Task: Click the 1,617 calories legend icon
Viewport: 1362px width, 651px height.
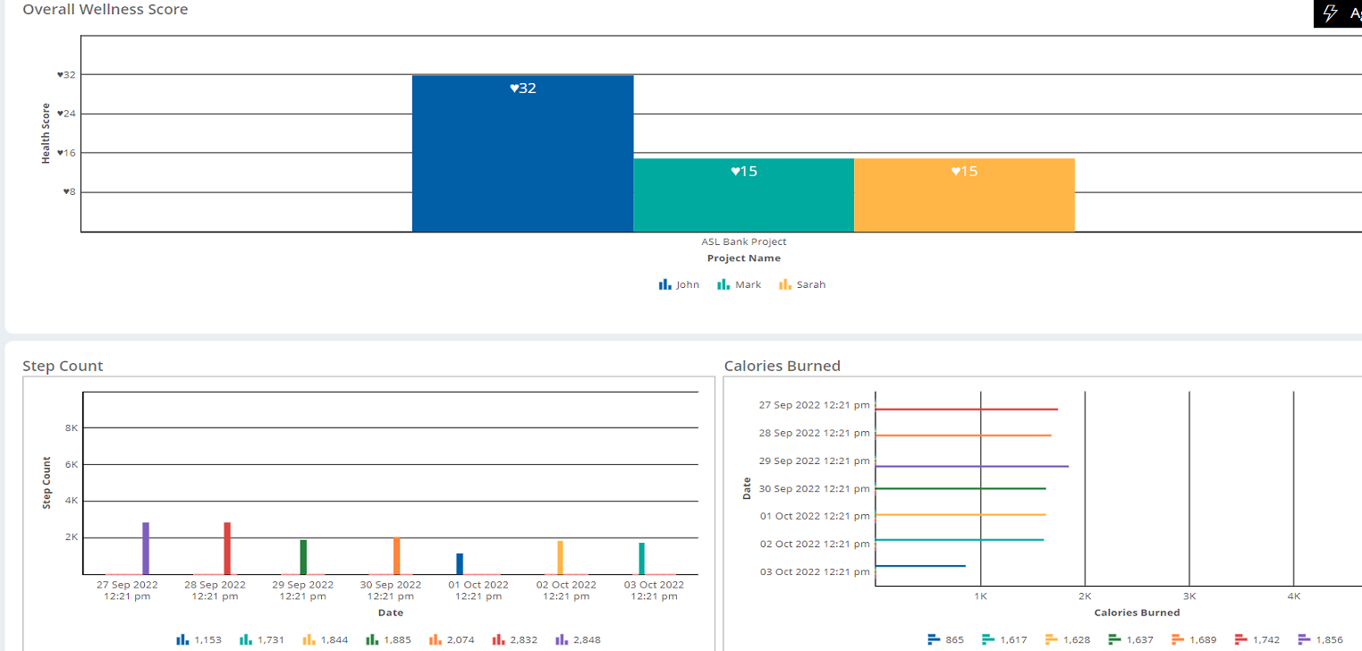Action: [x=987, y=639]
